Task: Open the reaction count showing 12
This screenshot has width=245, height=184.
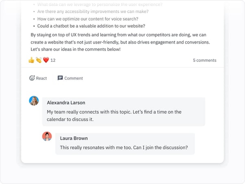Action: tap(53, 60)
